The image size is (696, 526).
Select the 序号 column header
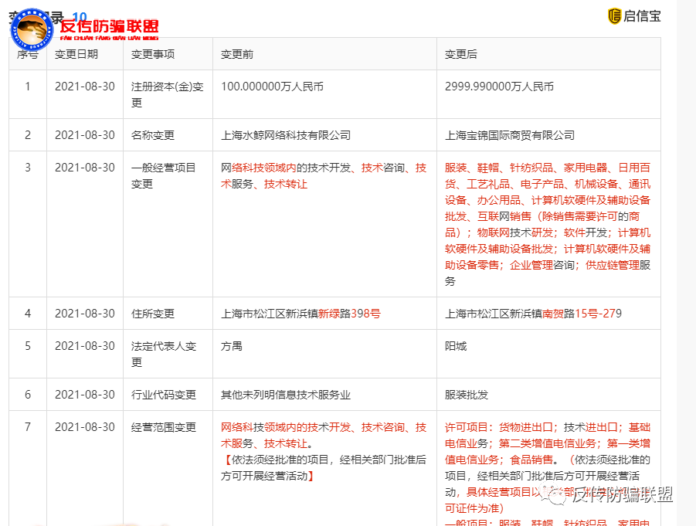coord(28,53)
